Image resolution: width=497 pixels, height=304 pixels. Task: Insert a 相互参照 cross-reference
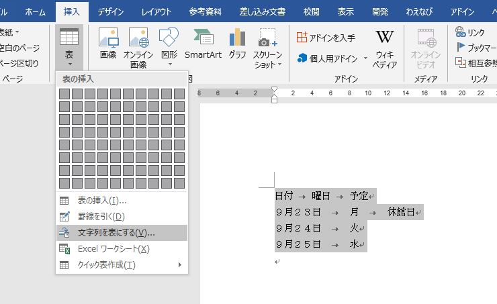(476, 63)
